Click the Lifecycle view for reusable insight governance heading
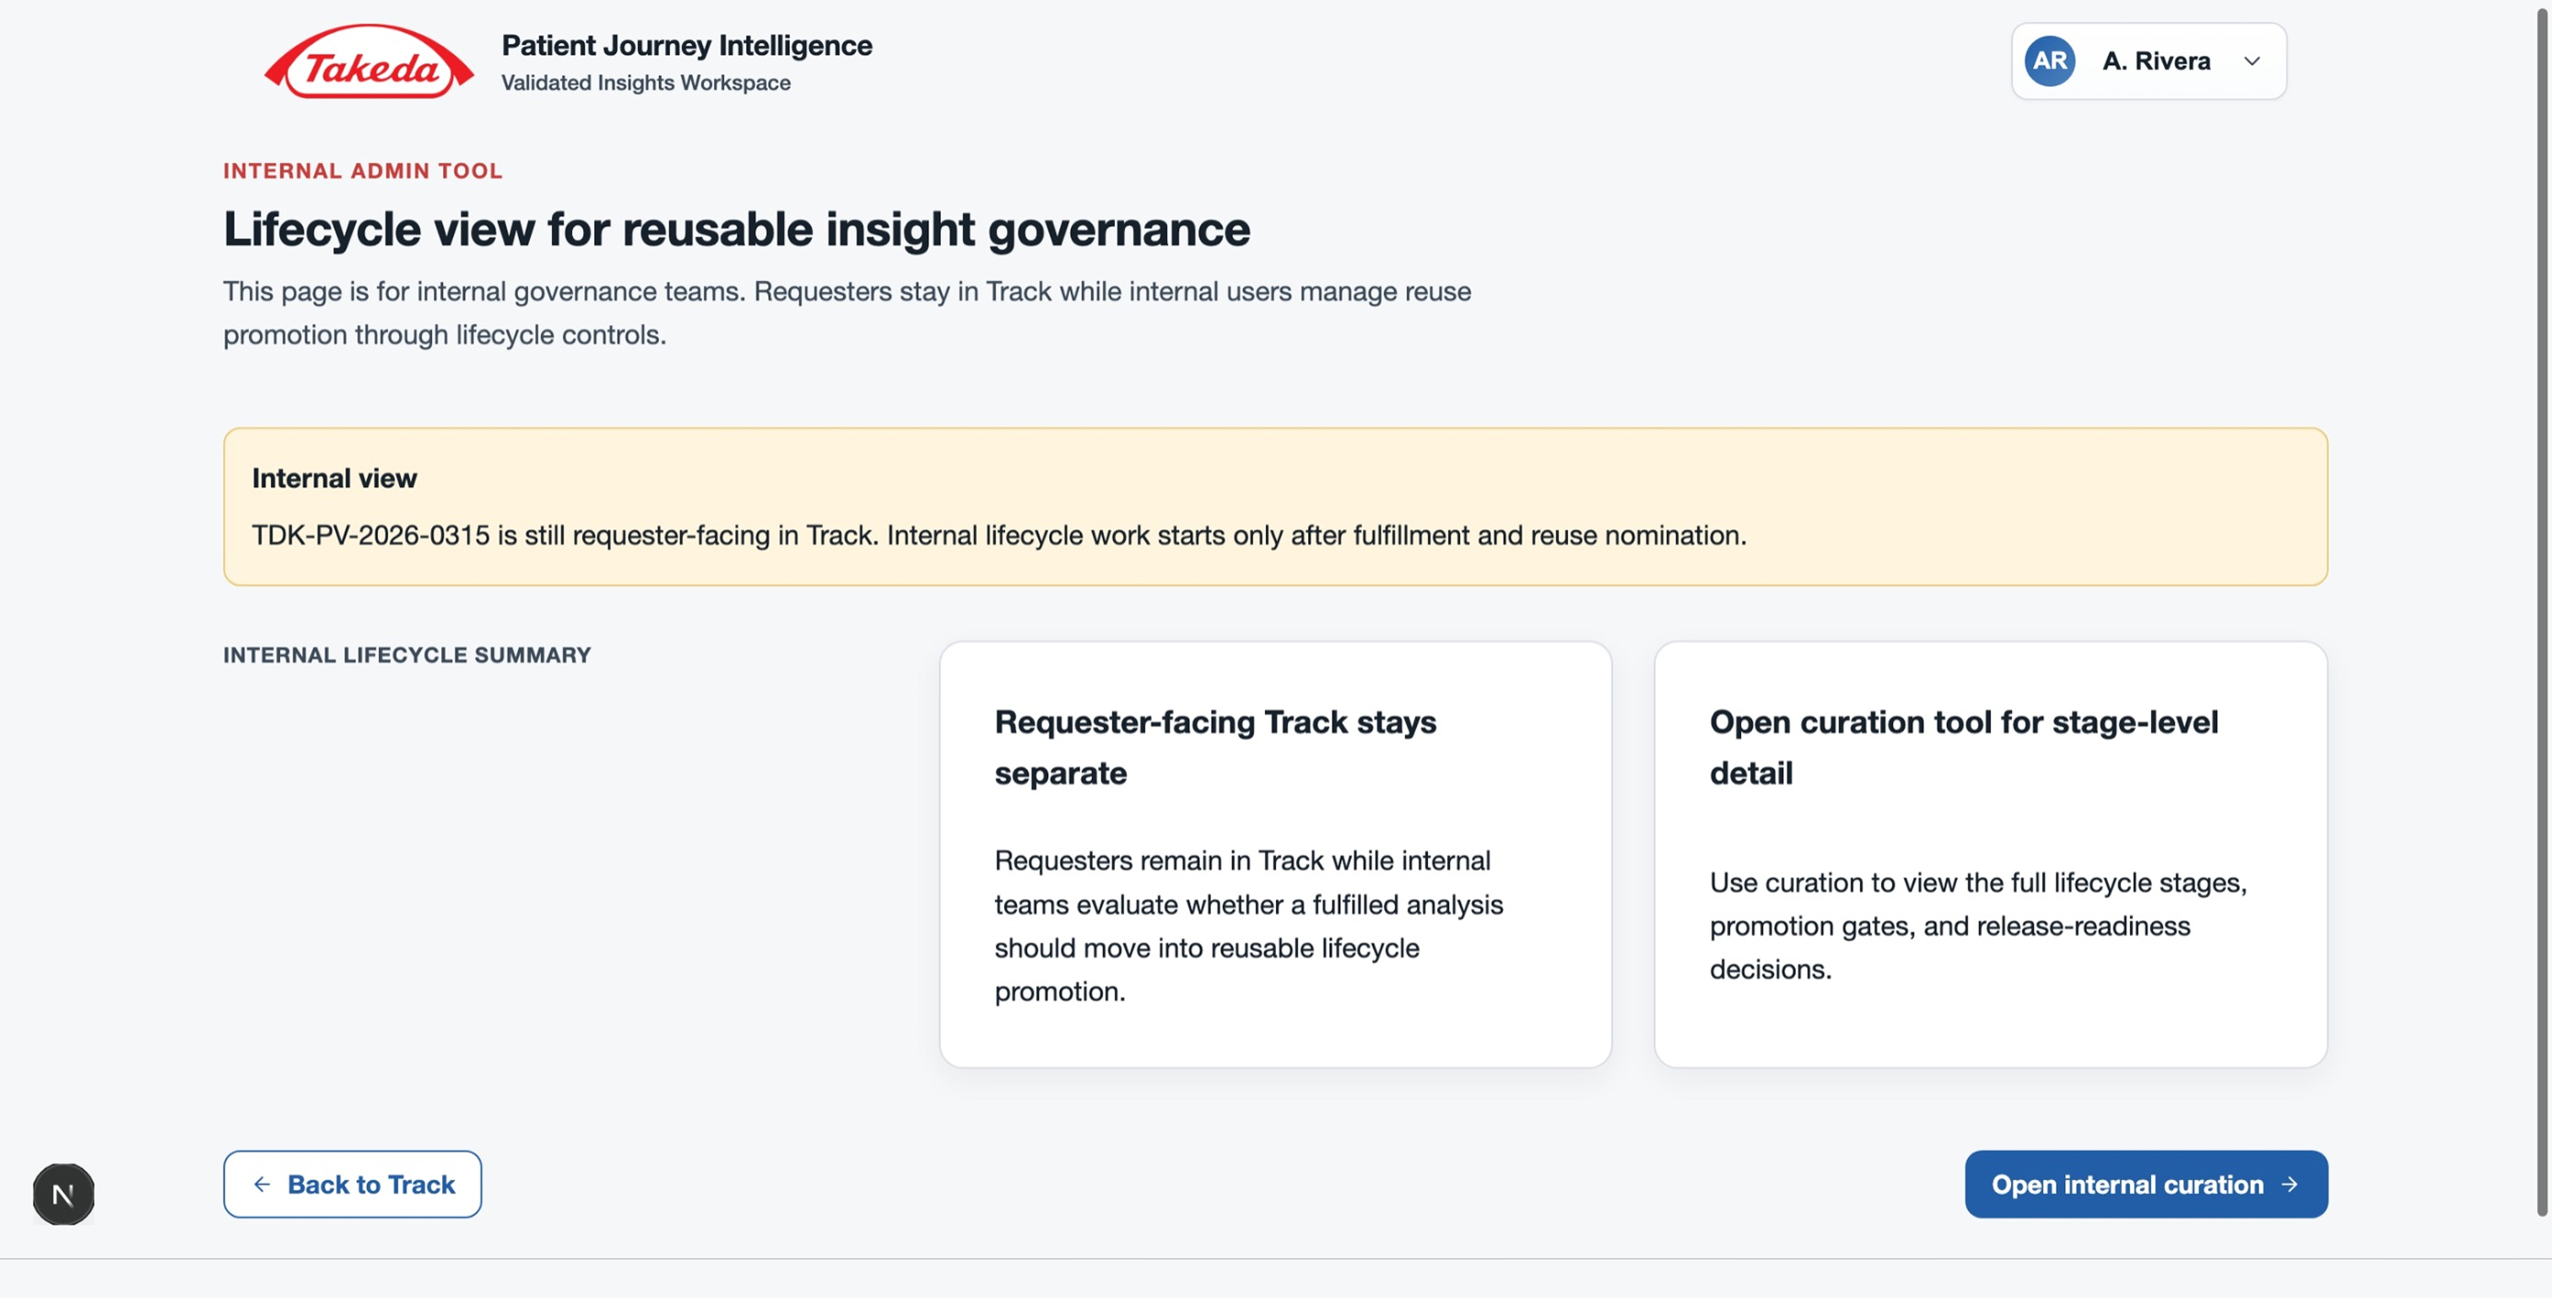This screenshot has height=1298, width=2552. coord(736,229)
